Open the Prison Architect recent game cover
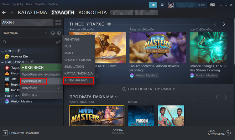The image size is (235, 140). [x=141, y=116]
